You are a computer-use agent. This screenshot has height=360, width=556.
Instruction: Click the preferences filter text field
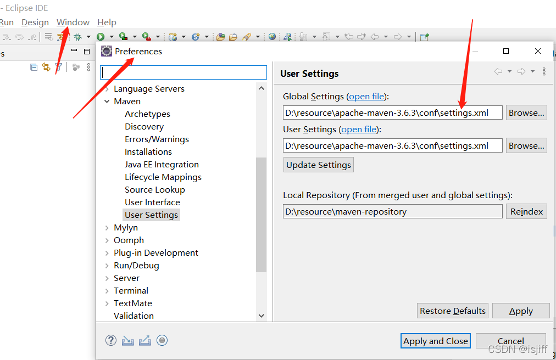point(184,72)
